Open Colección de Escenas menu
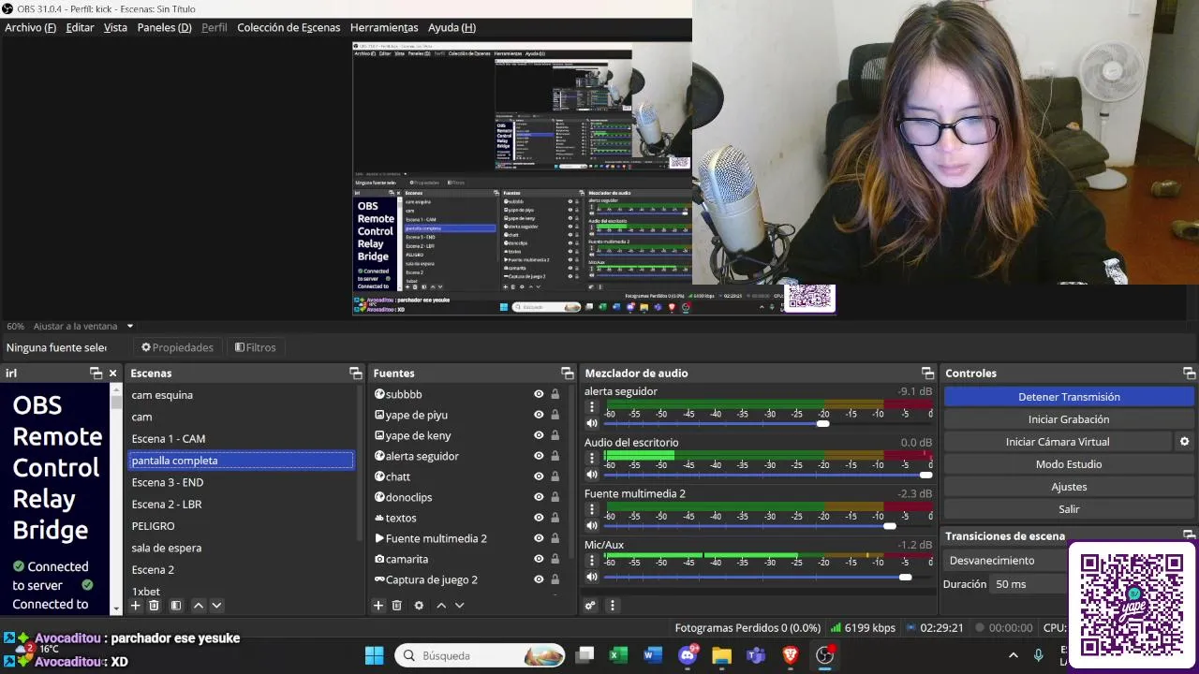This screenshot has height=674, width=1199. pos(289,27)
